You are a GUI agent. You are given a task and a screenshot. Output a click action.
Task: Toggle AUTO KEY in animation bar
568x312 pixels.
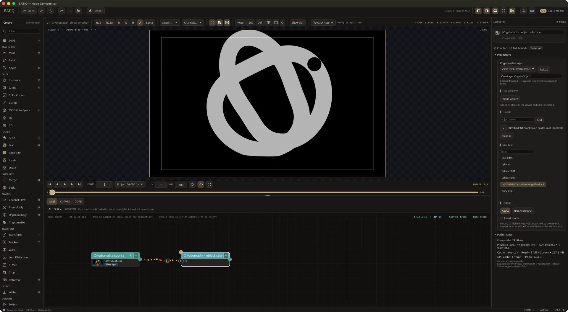coord(55,209)
